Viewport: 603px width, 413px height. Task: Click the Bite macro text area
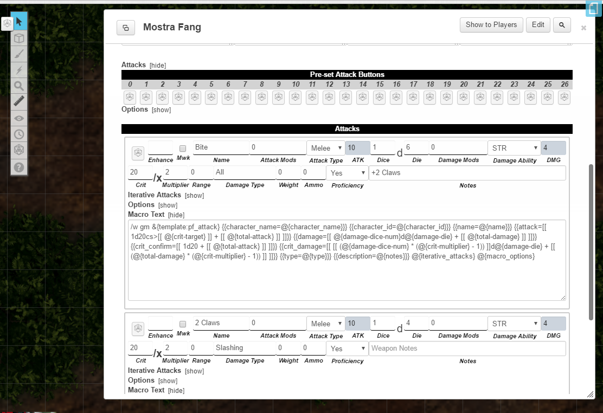coord(347,260)
